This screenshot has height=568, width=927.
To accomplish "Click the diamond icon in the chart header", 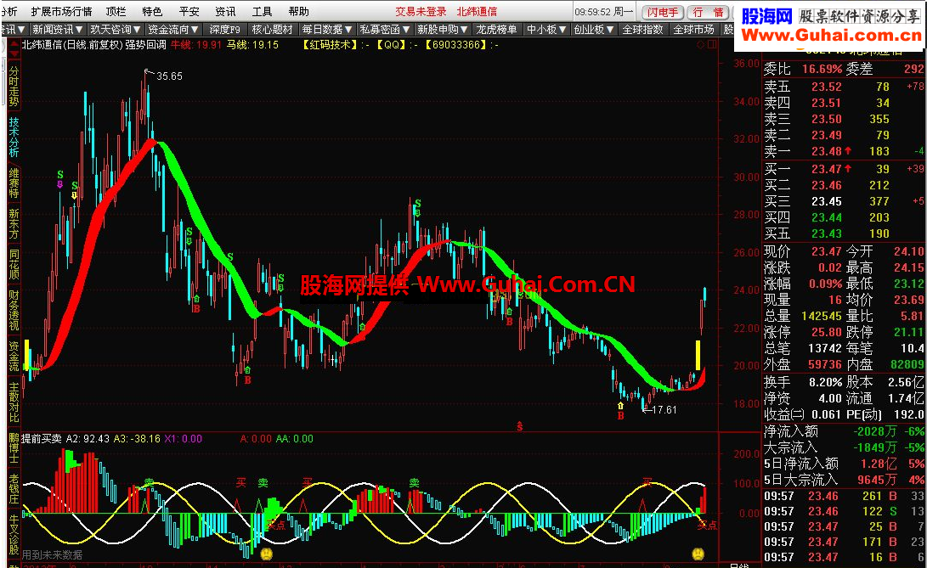I will [x=701, y=44].
